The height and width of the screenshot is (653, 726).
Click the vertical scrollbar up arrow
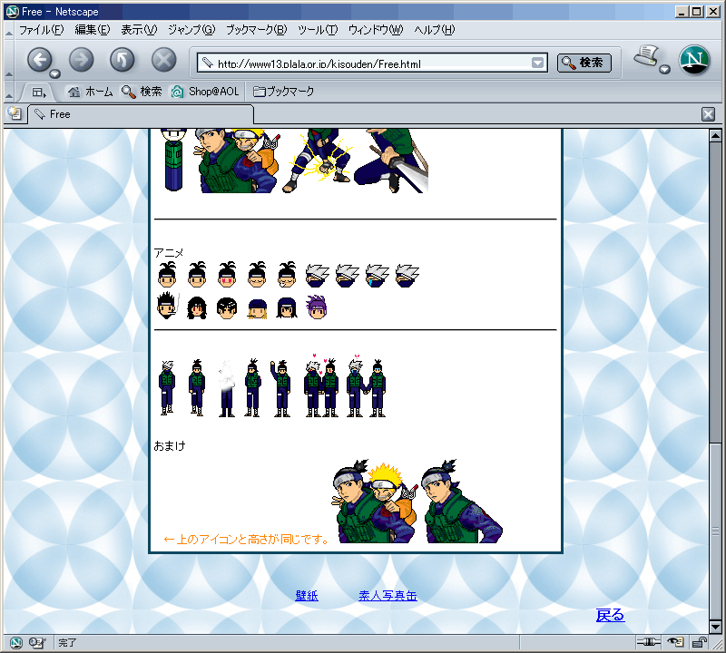(715, 136)
